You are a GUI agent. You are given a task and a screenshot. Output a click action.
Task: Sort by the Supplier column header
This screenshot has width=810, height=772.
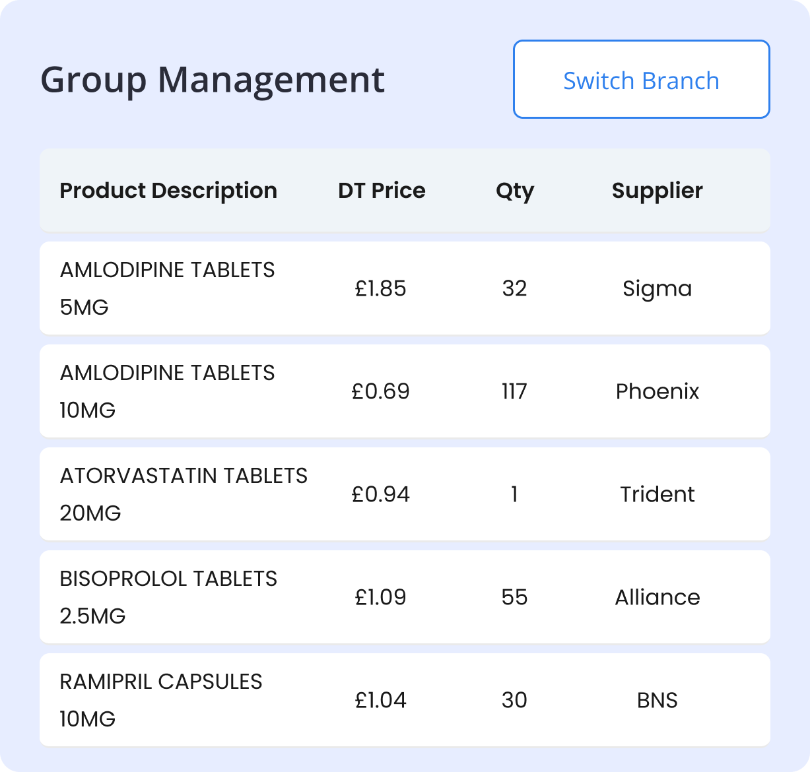tap(657, 191)
